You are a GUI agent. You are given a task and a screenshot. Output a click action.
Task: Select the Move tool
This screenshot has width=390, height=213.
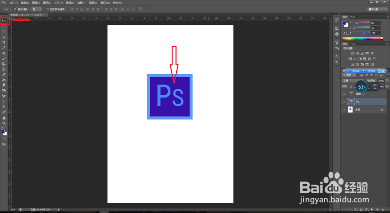[4, 21]
